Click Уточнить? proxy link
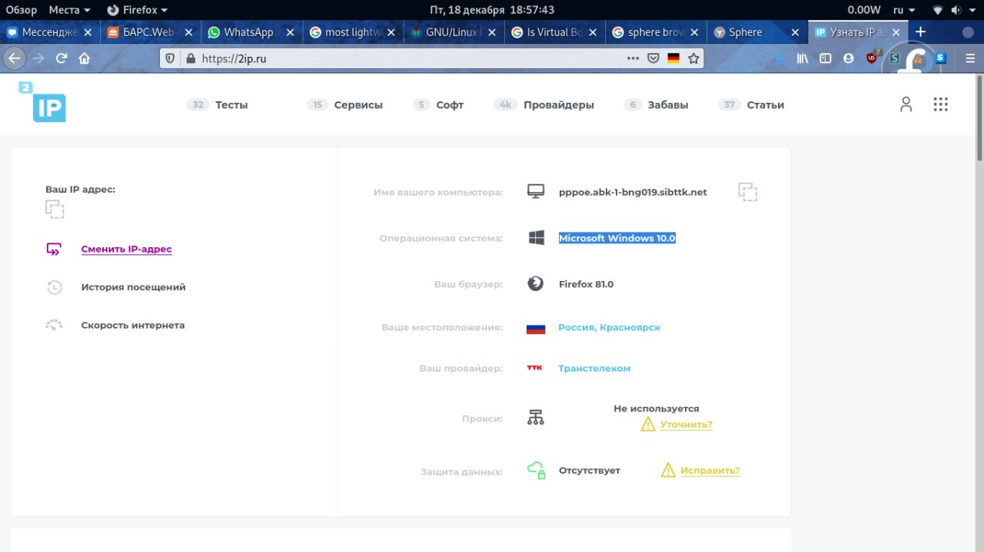Screen dimensions: 984x552 coord(686,425)
